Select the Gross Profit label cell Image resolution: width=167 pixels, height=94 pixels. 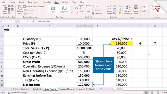49,62
